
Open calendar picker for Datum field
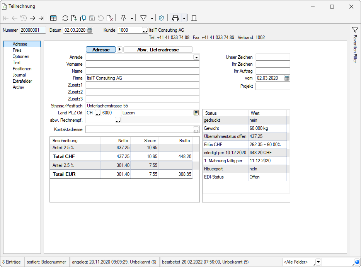(x=90, y=30)
